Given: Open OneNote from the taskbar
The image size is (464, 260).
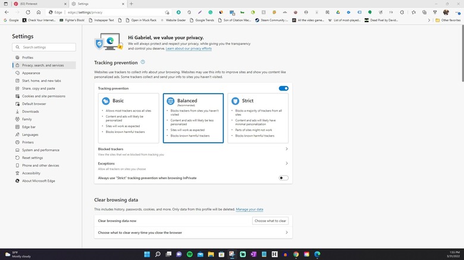Looking at the screenshot, I should pos(253,254).
